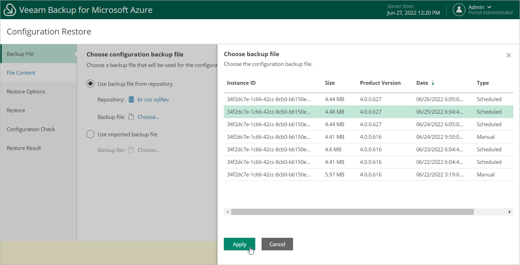Click the Veeam logo icon
Image resolution: width=520 pixels, height=265 pixels.
point(10,10)
